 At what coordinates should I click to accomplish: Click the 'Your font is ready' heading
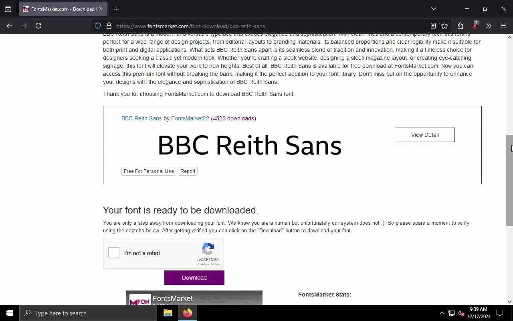[x=180, y=210]
